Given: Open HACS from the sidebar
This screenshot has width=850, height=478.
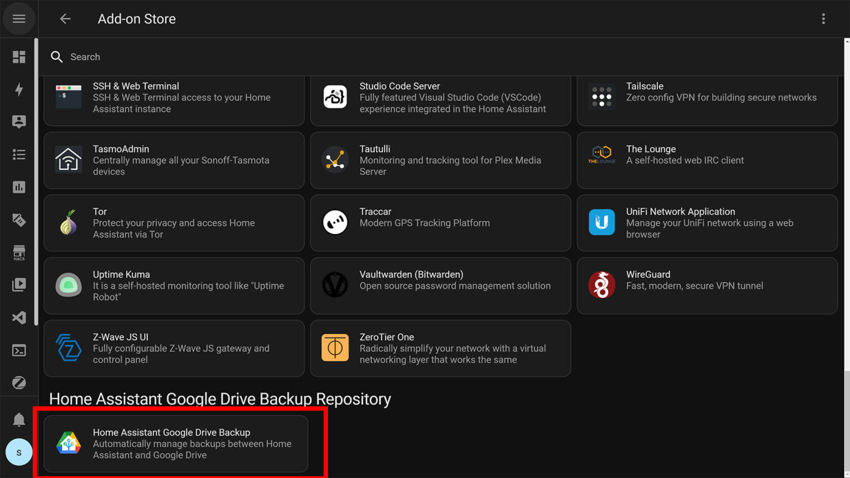Looking at the screenshot, I should coord(19,253).
